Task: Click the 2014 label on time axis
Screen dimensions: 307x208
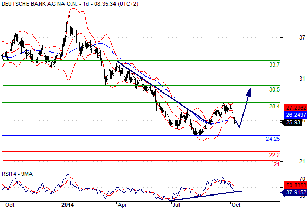Action: coord(68,205)
